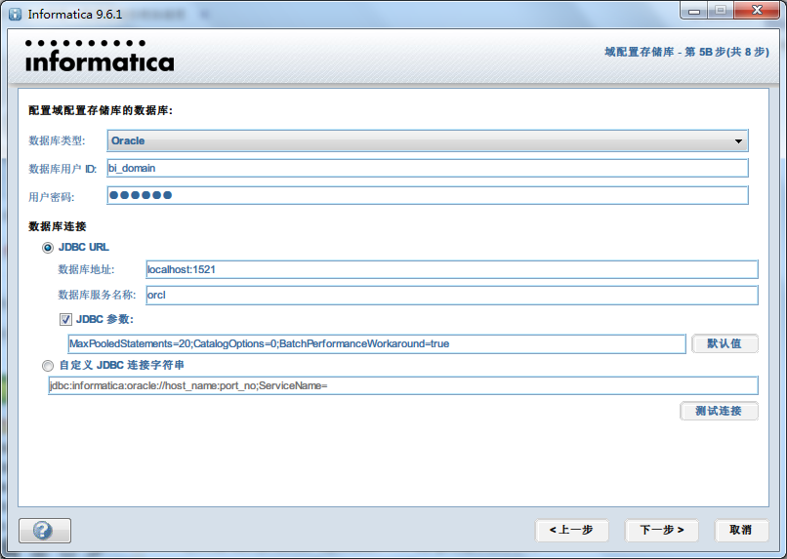Click the Informatica app icon in title bar
This screenshot has width=787, height=559.
[x=15, y=14]
